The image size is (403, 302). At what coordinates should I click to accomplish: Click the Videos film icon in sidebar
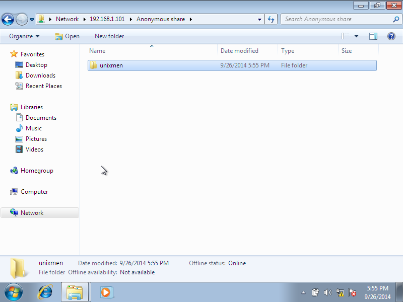[x=19, y=149]
